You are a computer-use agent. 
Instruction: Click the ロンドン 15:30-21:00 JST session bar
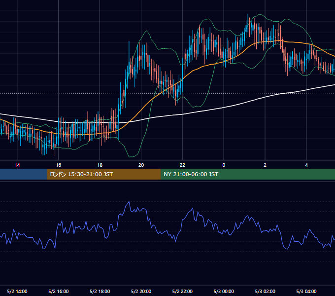pyautogui.click(x=104, y=174)
